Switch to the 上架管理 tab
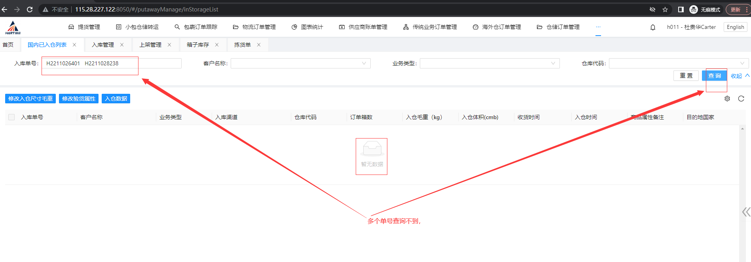Screen dimensions: 751x262 [x=150, y=45]
